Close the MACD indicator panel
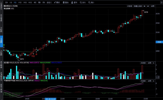Viewport: 163px width, 100px height. point(154,81)
